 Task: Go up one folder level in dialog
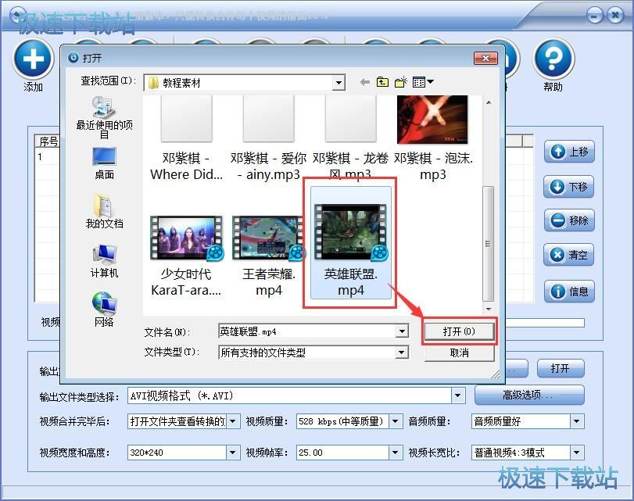click(383, 82)
